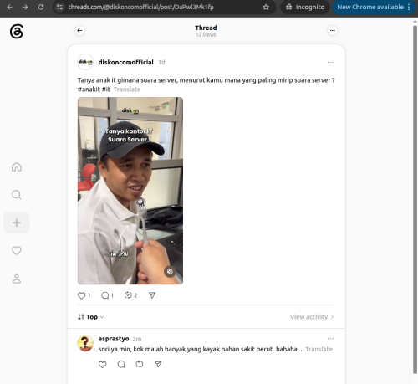Reload the page

tap(41, 7)
